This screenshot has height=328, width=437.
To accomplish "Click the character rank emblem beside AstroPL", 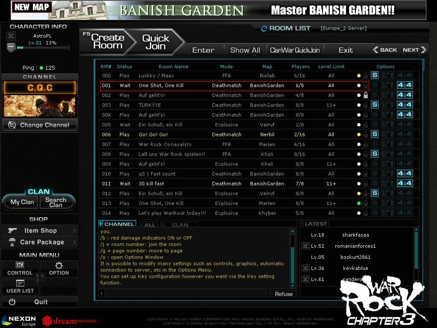I will pos(11,36).
